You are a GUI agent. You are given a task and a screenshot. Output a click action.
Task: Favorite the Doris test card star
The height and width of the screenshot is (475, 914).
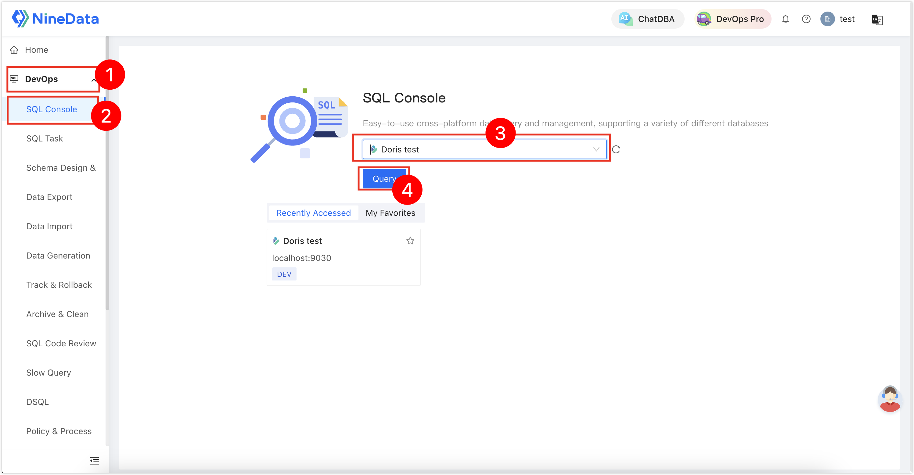pos(410,241)
